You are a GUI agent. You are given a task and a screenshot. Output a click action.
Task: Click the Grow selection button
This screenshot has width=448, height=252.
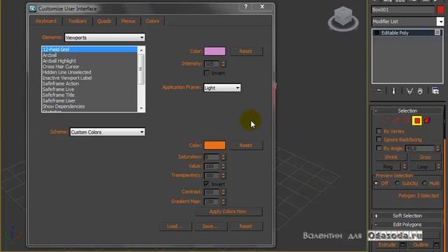pos(425,157)
